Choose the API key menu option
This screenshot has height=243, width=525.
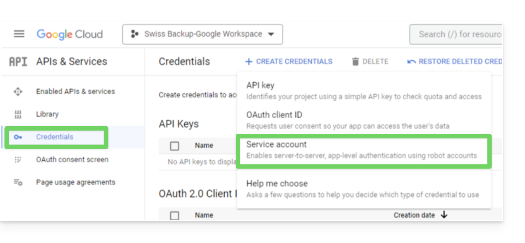pos(364,91)
